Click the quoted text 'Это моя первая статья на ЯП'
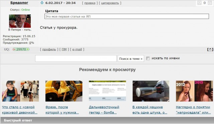214x124 pixels. tap(68, 16)
